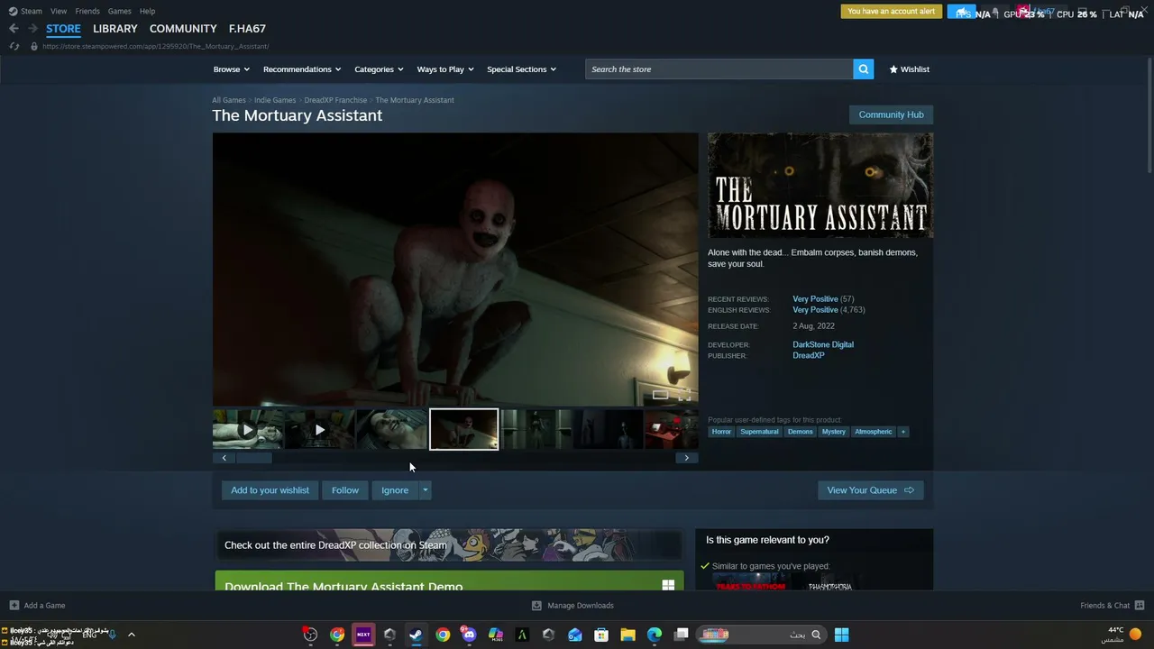1154x649 pixels.
Task: Click View Your Queue
Action: point(870,490)
